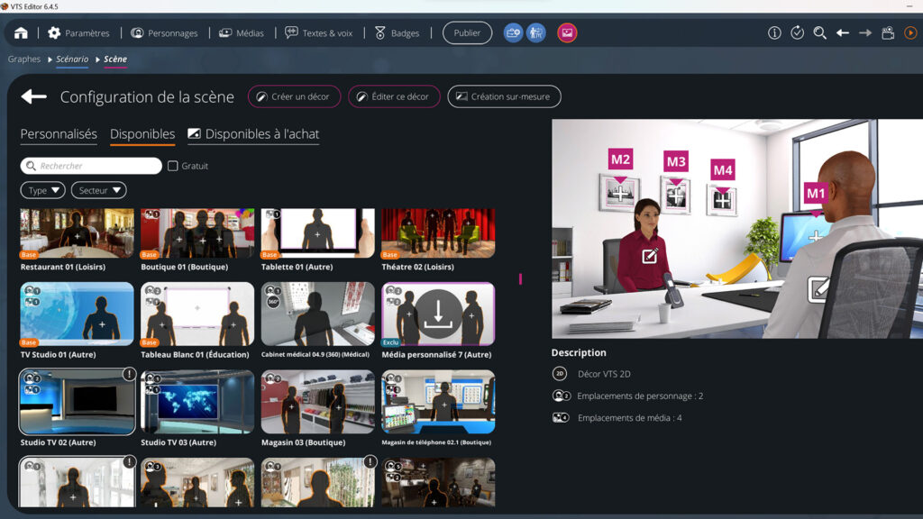Click the search magnifier icon
Viewport: 923px width, 519px height.
tap(818, 32)
